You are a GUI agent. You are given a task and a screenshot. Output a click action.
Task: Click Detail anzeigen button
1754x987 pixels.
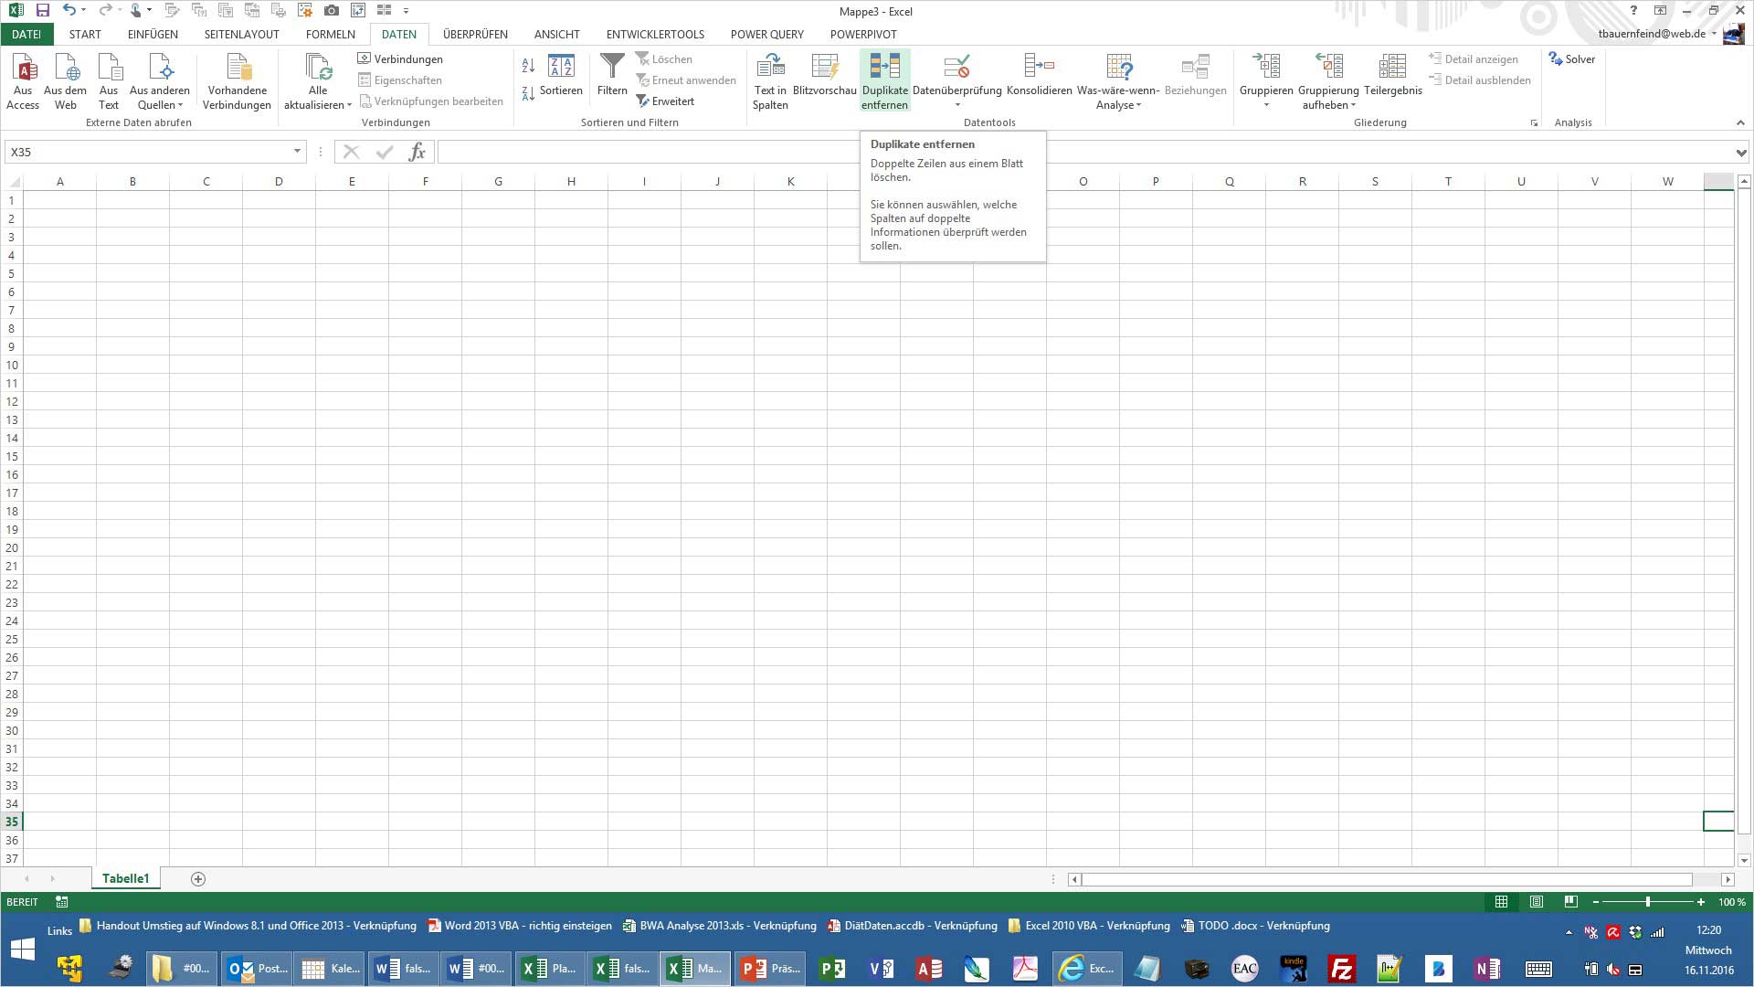click(x=1474, y=59)
